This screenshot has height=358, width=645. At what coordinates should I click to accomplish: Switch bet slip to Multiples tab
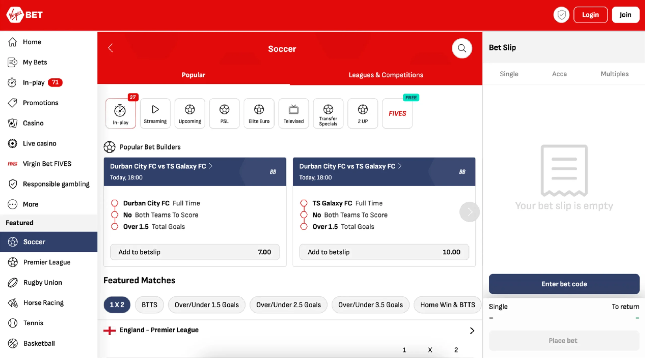[x=615, y=74]
